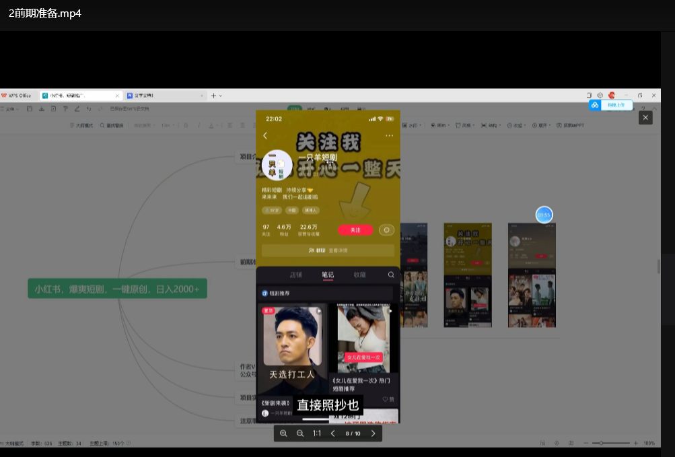Click the skin/theme icon near avatar
Viewport: 675px width, 457px height.
tap(600, 95)
